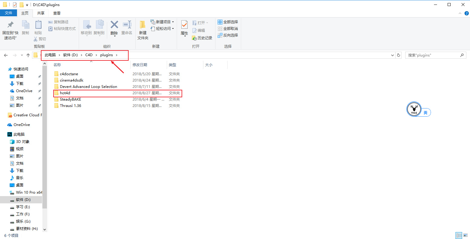The height and width of the screenshot is (239, 470).
Task: Click the Up one level arrow
Action: tap(28, 55)
